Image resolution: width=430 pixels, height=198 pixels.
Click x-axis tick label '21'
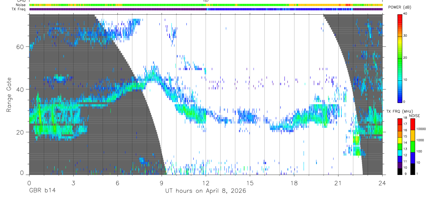click(x=338, y=183)
